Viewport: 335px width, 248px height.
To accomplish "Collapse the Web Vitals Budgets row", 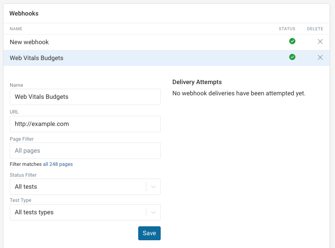I will 36,58.
